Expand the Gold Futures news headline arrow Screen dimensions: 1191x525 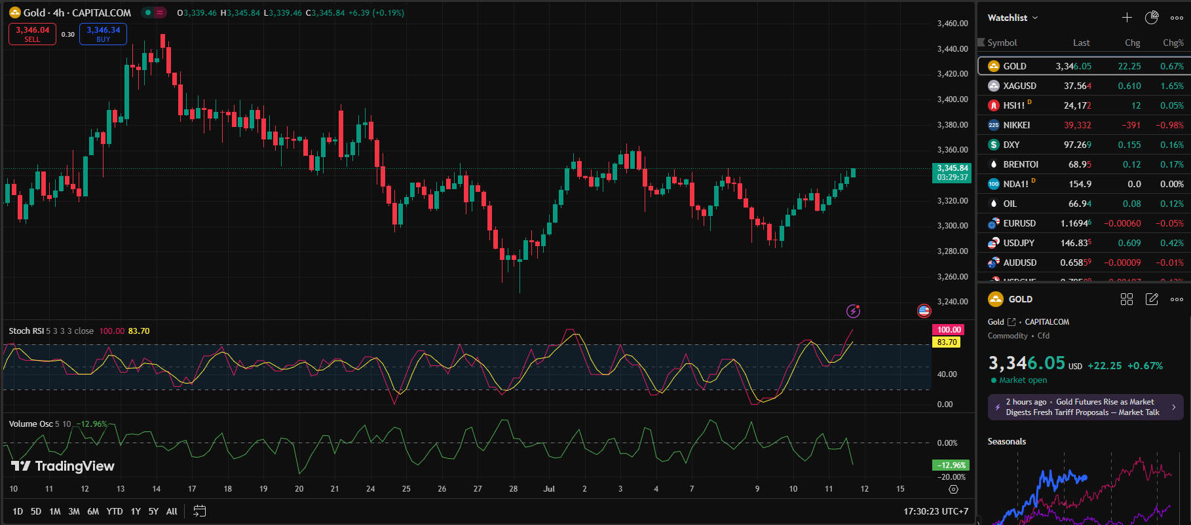pyautogui.click(x=1173, y=407)
